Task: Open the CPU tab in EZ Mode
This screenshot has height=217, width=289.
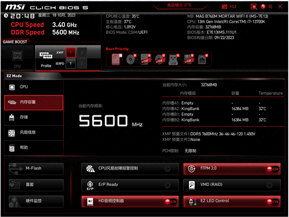Action: tap(34, 87)
